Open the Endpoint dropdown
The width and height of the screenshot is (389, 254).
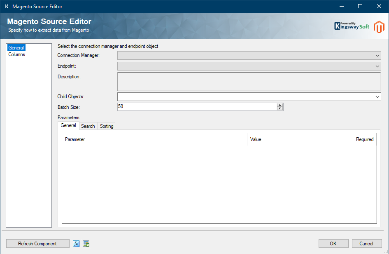click(249, 66)
